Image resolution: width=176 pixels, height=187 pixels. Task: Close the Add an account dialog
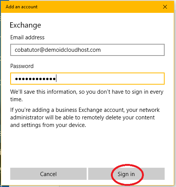click(165, 7)
